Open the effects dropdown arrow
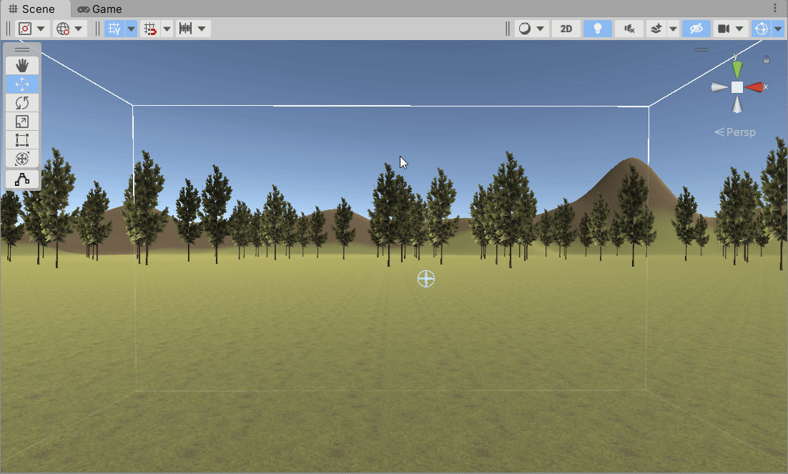The image size is (788, 474). (673, 29)
